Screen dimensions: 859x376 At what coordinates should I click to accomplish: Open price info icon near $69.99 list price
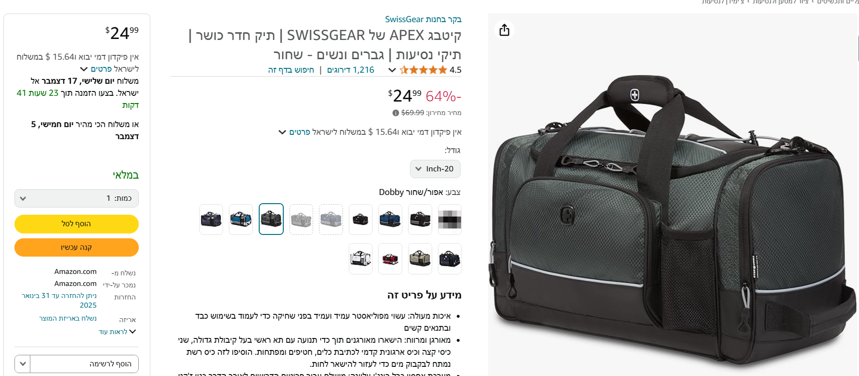coord(396,113)
